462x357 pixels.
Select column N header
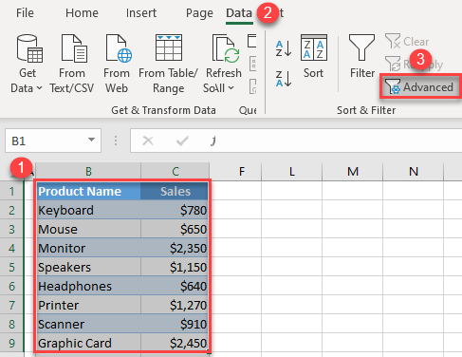click(414, 171)
